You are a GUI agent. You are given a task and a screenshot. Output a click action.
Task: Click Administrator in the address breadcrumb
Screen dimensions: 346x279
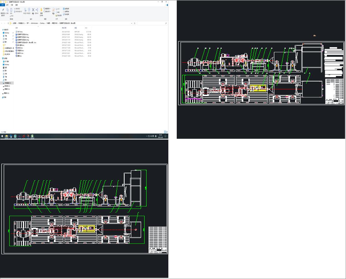[34, 23]
